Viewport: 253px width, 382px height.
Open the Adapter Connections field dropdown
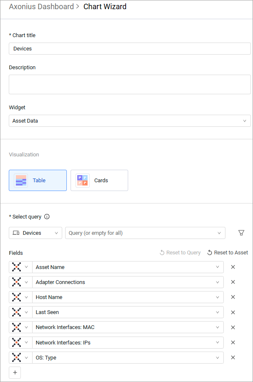coord(128,282)
